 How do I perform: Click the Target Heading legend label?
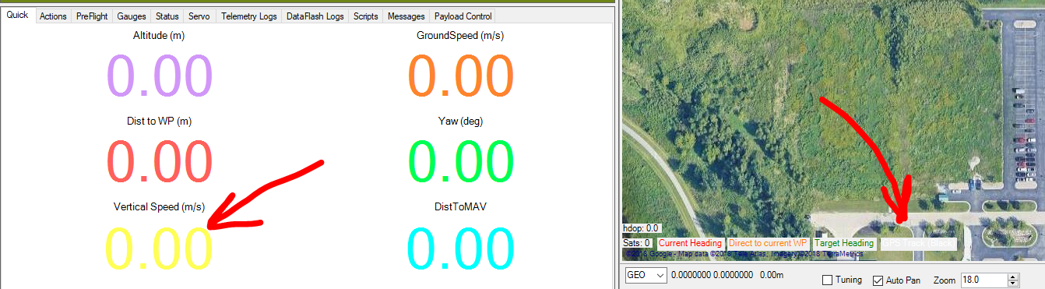point(844,243)
